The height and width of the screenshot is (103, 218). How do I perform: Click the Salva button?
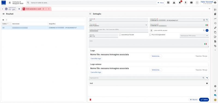click(204, 99)
